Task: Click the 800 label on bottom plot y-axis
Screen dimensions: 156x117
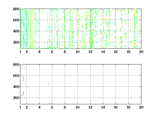Action: point(16,64)
